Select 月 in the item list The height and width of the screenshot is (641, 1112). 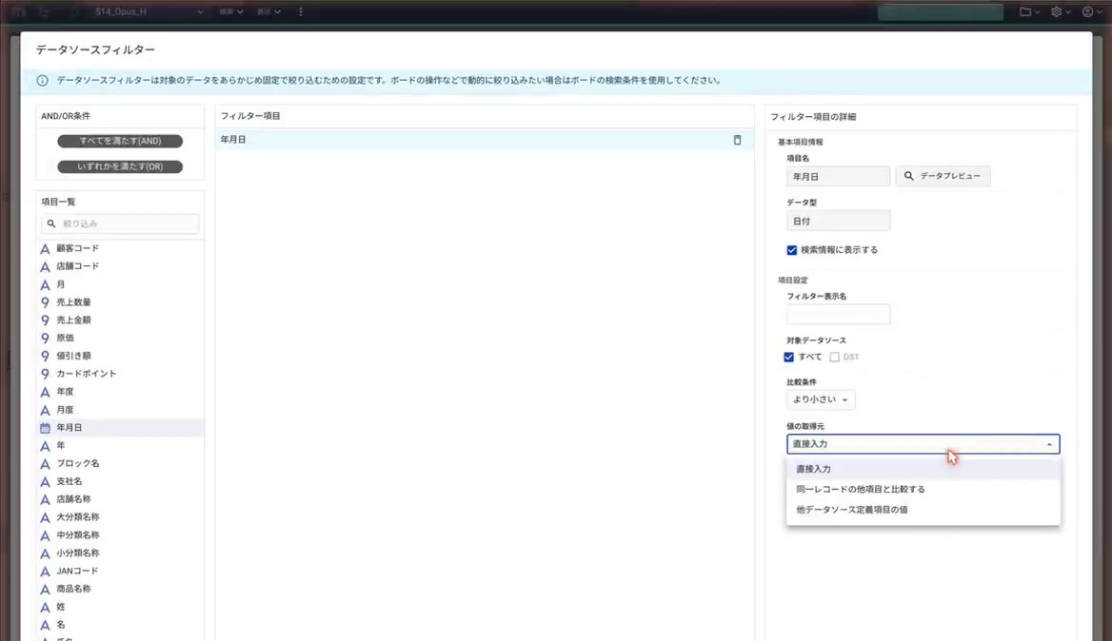tap(120, 284)
